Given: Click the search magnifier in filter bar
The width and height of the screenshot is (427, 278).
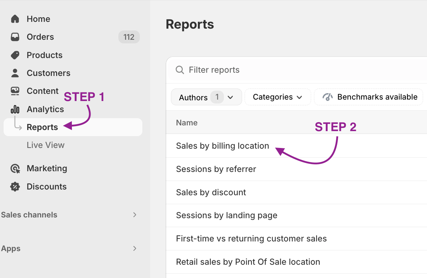Looking at the screenshot, I should (180, 70).
